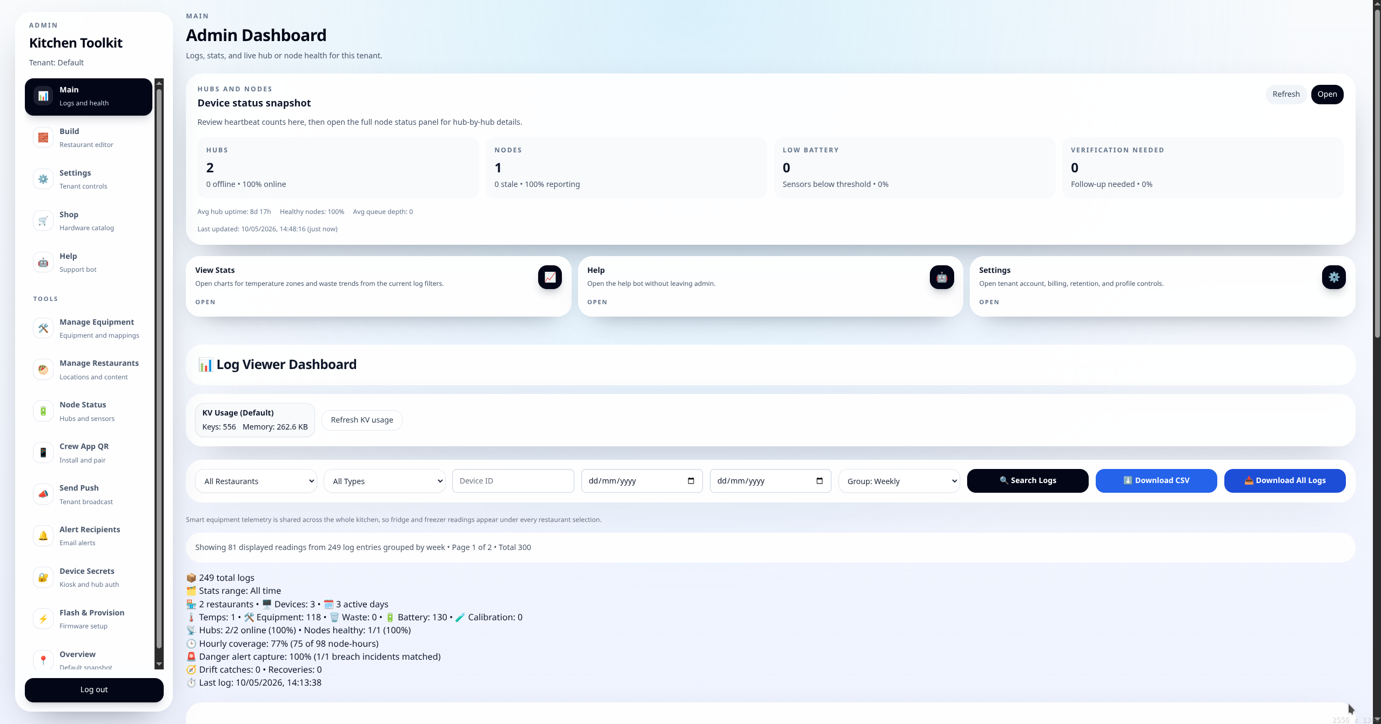Click the HUBS stat card showing 2
This screenshot has height=724, width=1381.
pyautogui.click(x=338, y=167)
